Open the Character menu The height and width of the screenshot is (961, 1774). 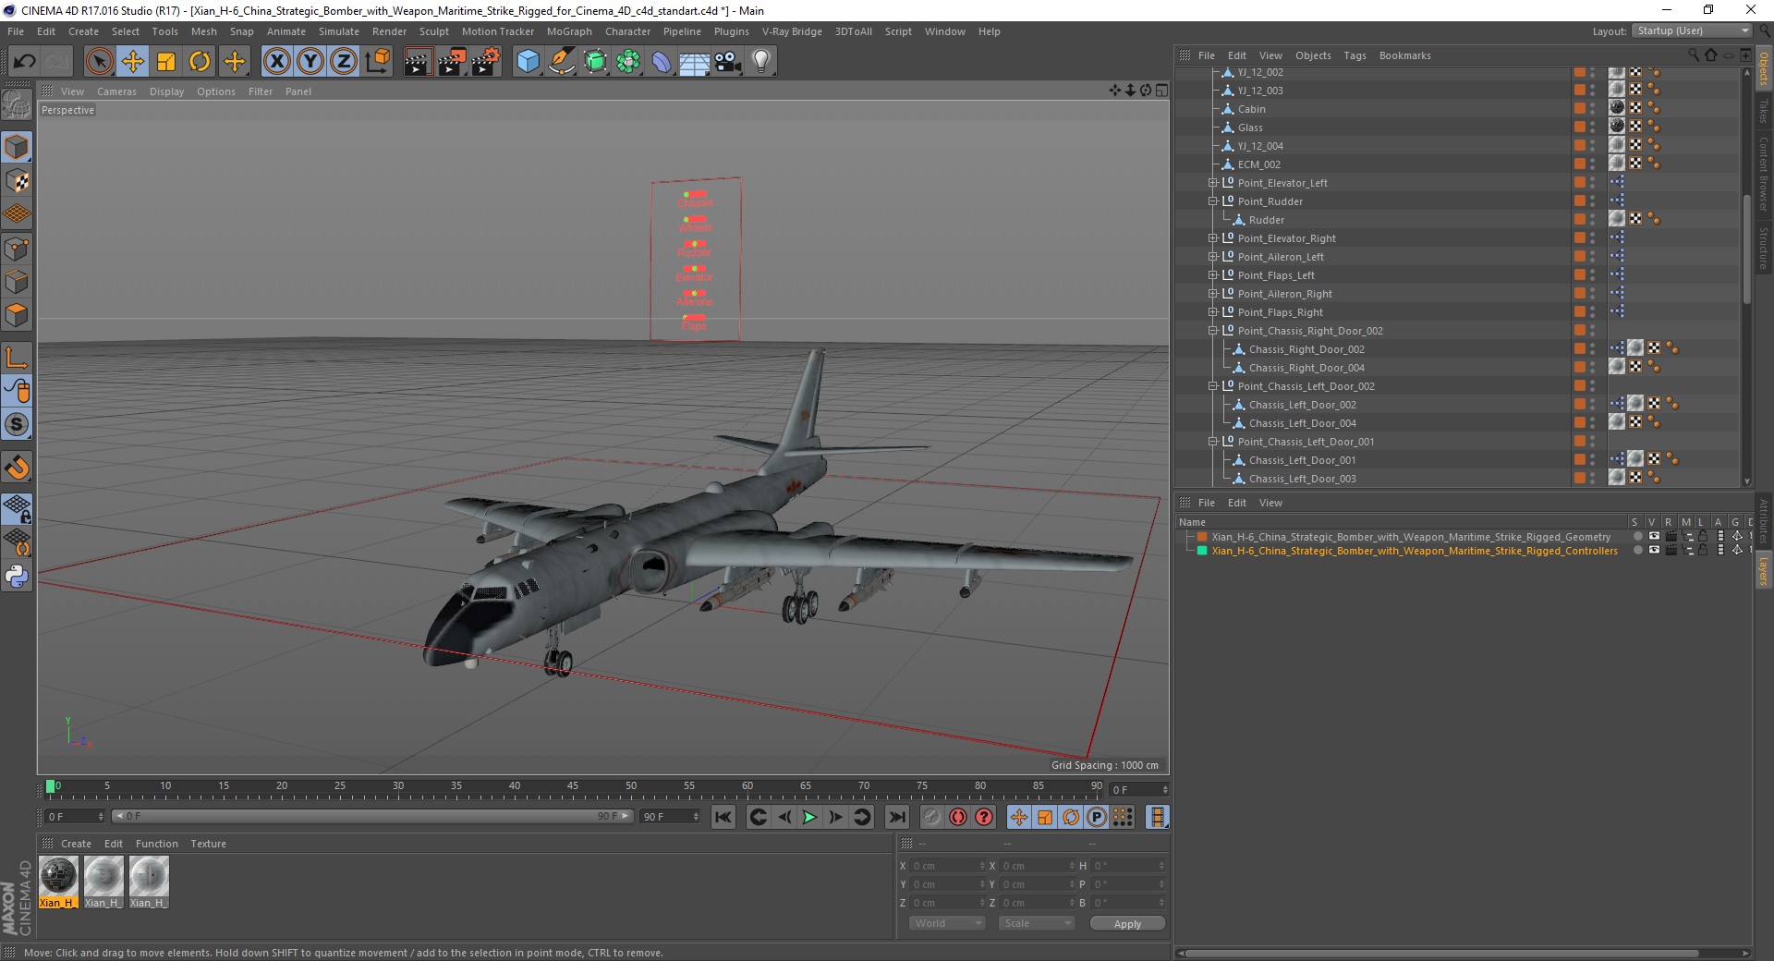(627, 31)
